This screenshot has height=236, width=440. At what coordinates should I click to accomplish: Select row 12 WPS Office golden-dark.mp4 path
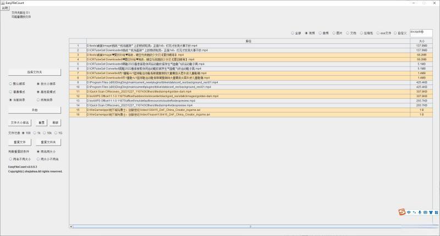[249, 96]
